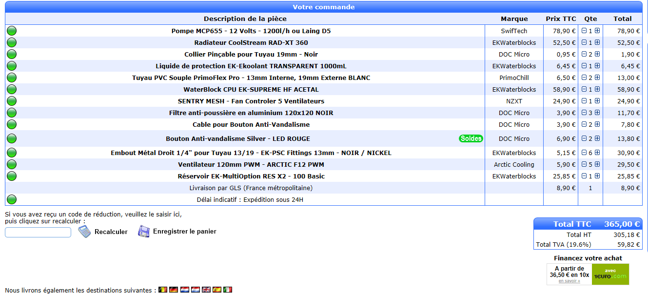This screenshot has width=648, height=294.
Task: Increase quantity of Ventilateur ARCTIC F12 PWM
Action: point(597,164)
